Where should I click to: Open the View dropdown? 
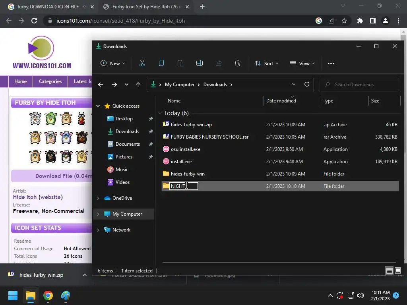tap(302, 63)
